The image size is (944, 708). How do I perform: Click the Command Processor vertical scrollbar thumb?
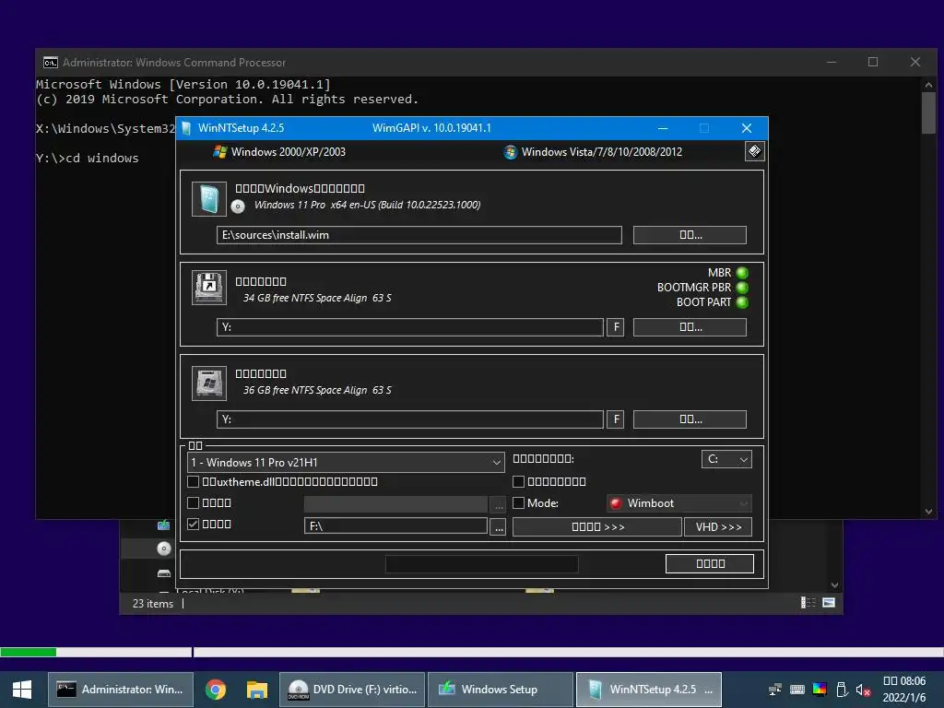click(x=928, y=113)
